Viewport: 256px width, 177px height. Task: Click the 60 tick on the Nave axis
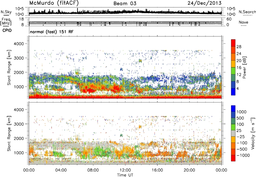tap(229, 19)
